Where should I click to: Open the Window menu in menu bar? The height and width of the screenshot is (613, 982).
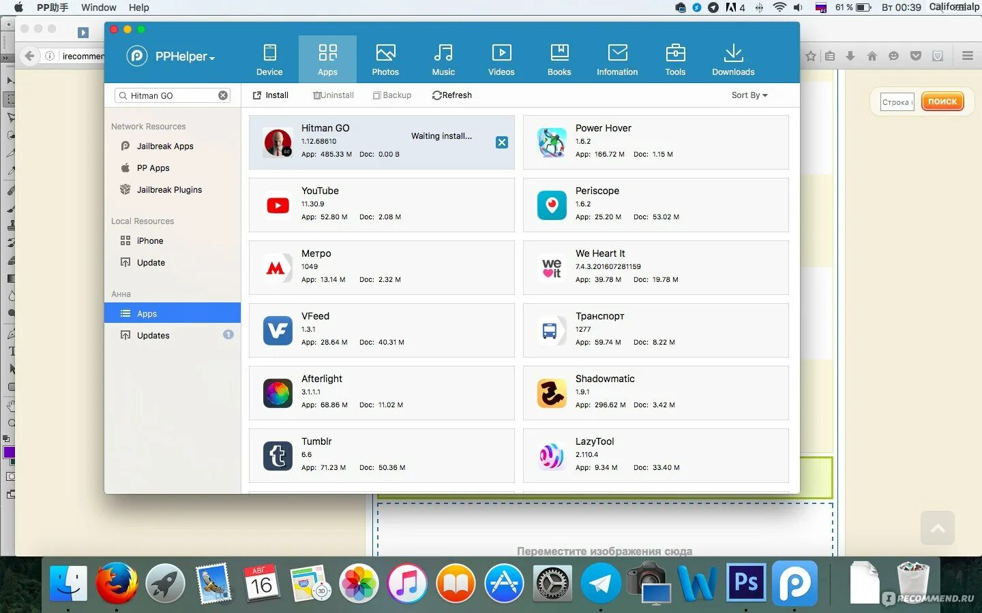click(99, 7)
